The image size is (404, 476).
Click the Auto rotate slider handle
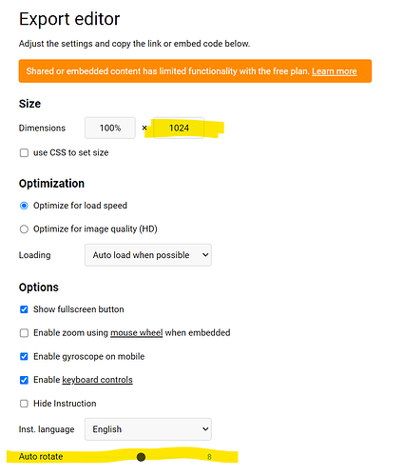click(141, 457)
